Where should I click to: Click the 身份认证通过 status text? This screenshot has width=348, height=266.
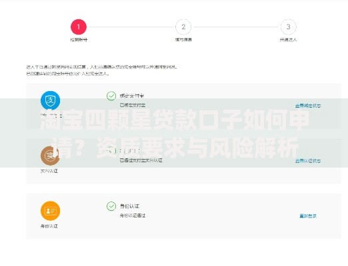(133, 215)
